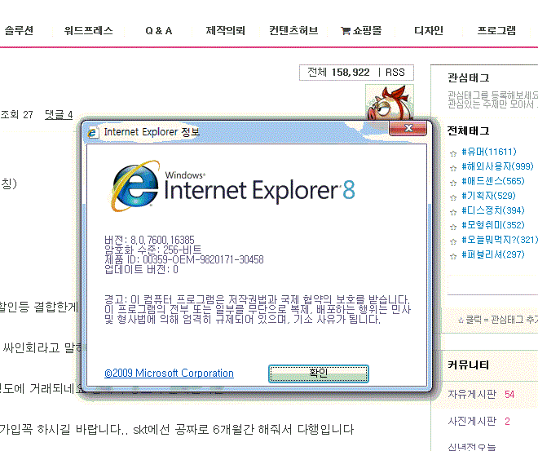
Task: Toggle the star next to #해외사용자
Action: click(x=453, y=168)
